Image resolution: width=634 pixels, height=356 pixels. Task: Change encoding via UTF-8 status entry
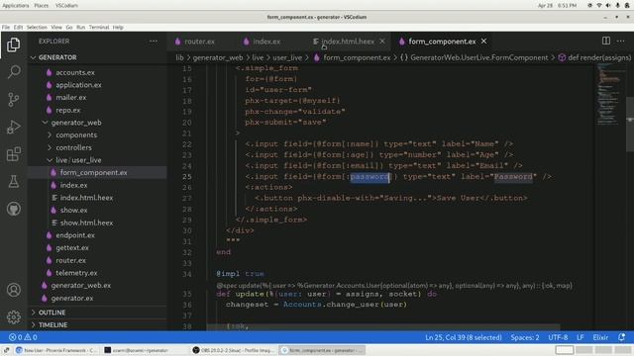click(x=558, y=337)
